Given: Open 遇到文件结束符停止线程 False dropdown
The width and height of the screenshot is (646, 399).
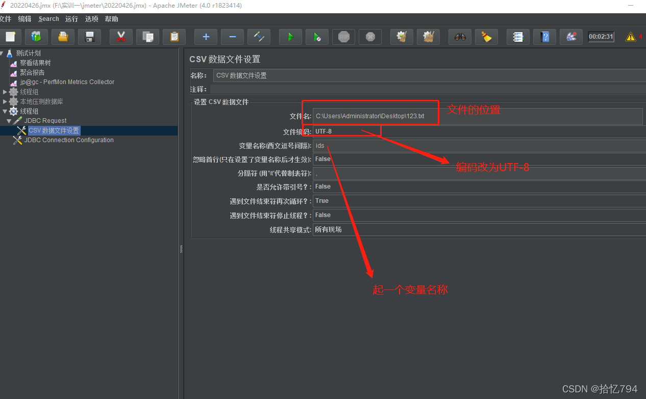Looking at the screenshot, I should point(479,215).
